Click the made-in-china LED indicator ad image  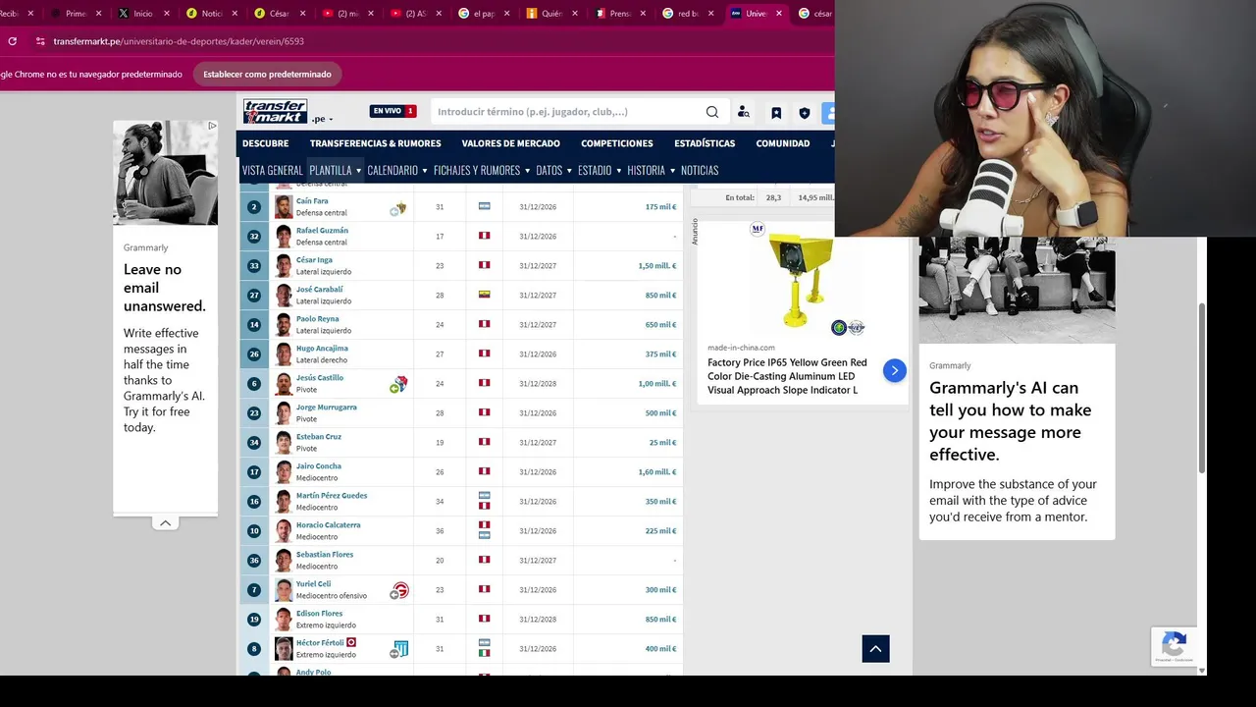[x=803, y=280]
